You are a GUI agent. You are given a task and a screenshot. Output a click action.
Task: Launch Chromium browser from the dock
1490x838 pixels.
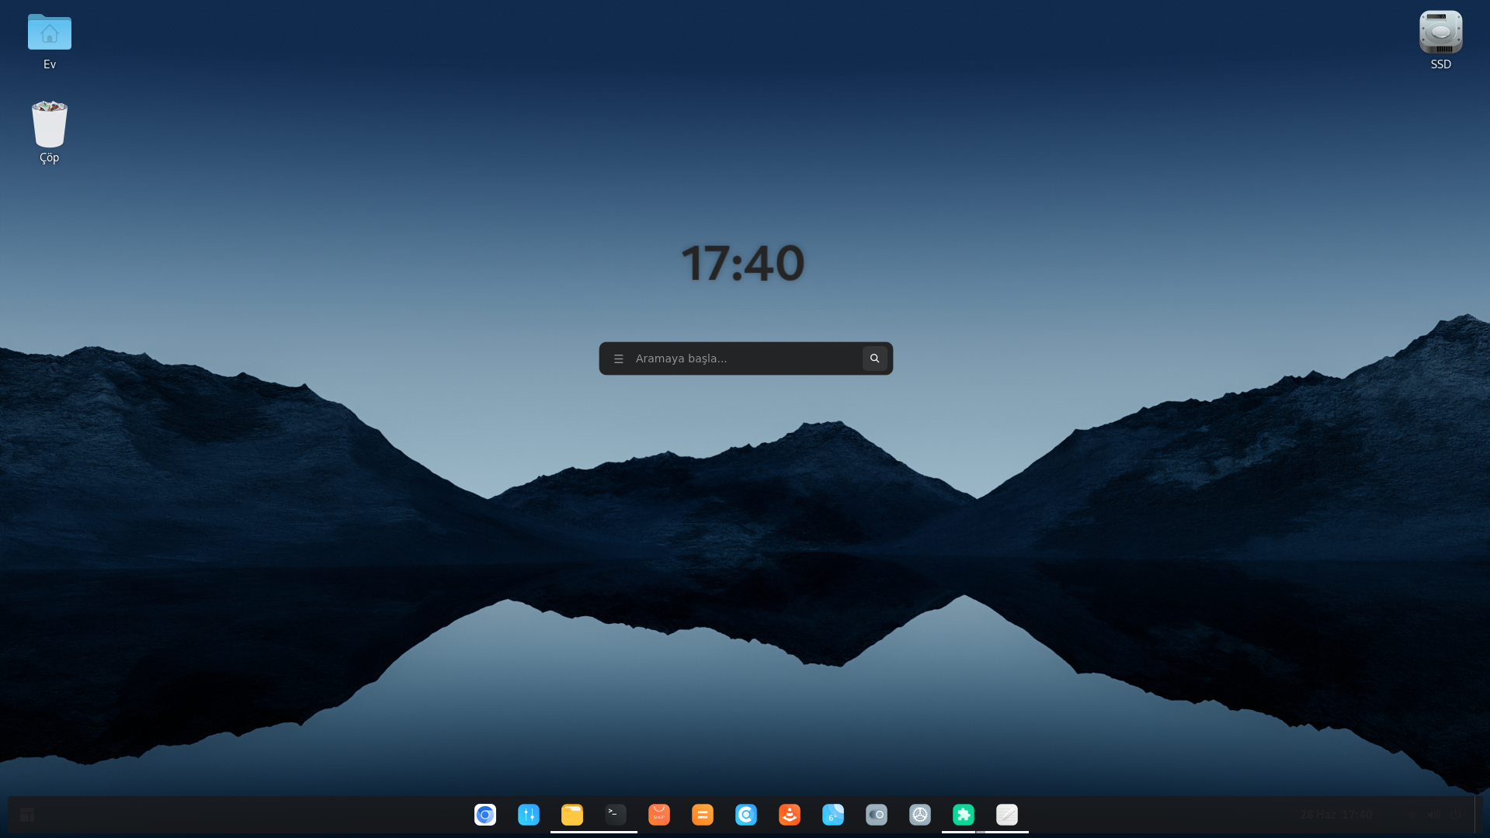tap(485, 815)
